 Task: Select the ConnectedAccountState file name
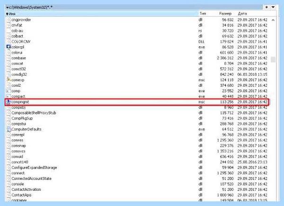32,179
